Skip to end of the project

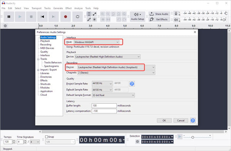(x=54, y=17)
